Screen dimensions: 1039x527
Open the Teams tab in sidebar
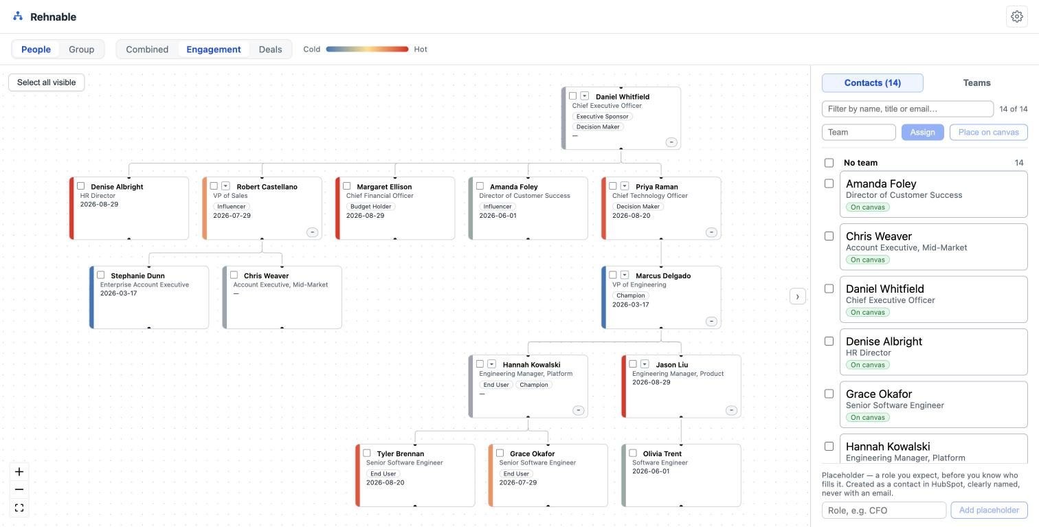(976, 83)
